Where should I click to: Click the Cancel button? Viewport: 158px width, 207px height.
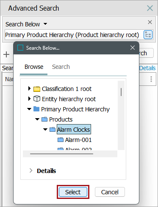[x=110, y=192]
